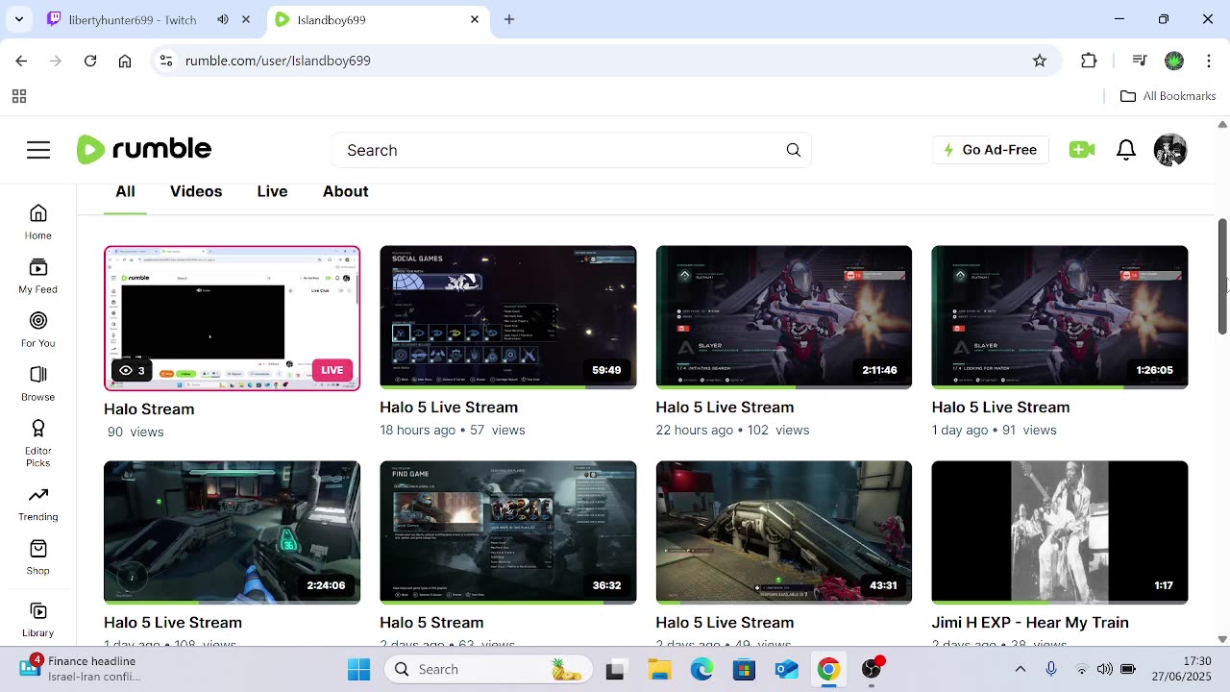1230x692 pixels.
Task: Click the rumble.com address bar
Action: [x=605, y=61]
